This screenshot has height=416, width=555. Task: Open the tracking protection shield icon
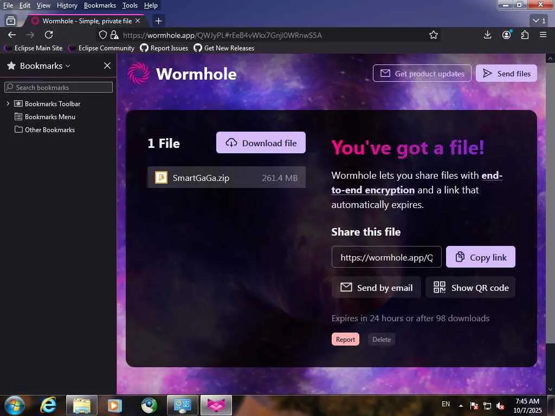click(x=102, y=35)
